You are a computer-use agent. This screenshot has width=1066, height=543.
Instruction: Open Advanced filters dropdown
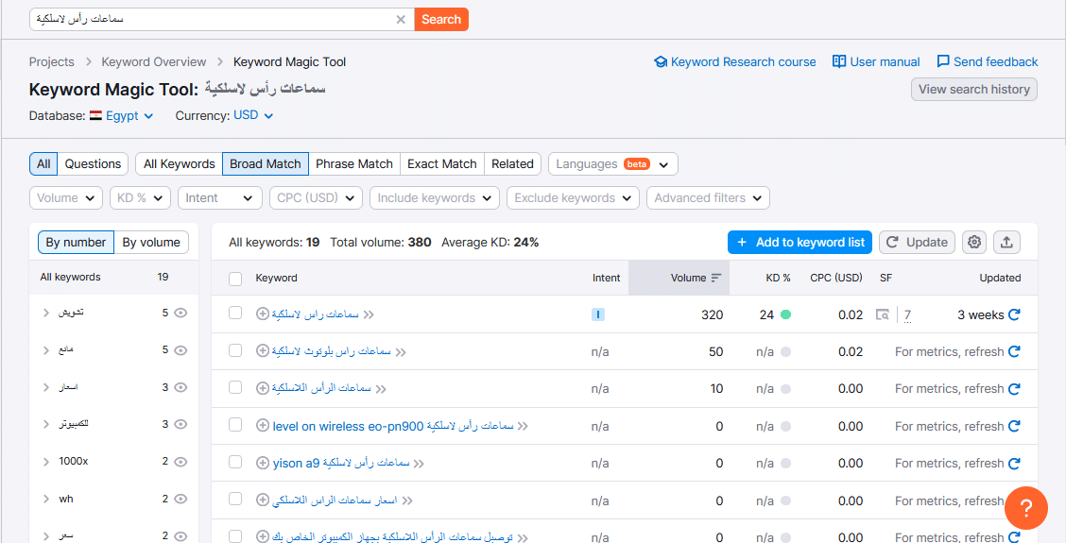point(708,197)
